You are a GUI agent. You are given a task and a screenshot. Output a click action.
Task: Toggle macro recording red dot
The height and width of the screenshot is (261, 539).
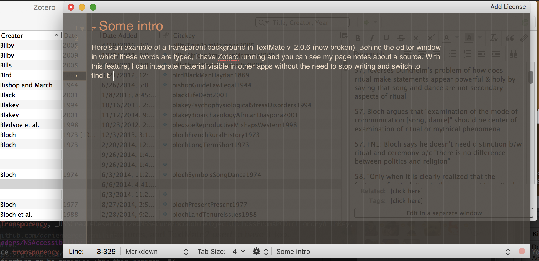point(522,251)
